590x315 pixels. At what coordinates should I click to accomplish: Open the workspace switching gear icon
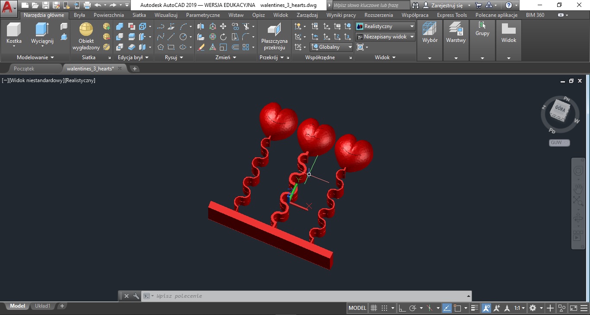click(x=533, y=308)
